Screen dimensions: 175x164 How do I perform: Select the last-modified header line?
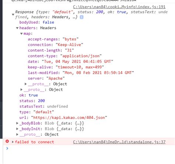(x=81, y=73)
